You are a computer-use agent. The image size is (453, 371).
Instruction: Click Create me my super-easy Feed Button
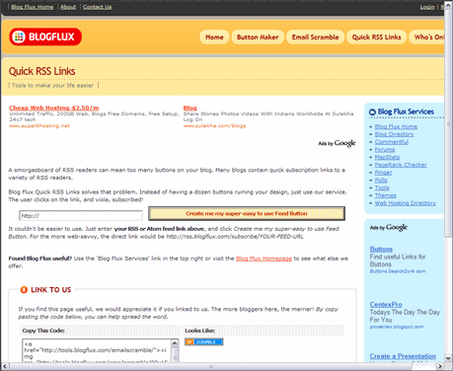click(x=247, y=213)
